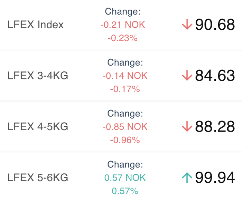Click the -0.21 NOK change value
The height and width of the screenshot is (202, 242).
point(123,25)
